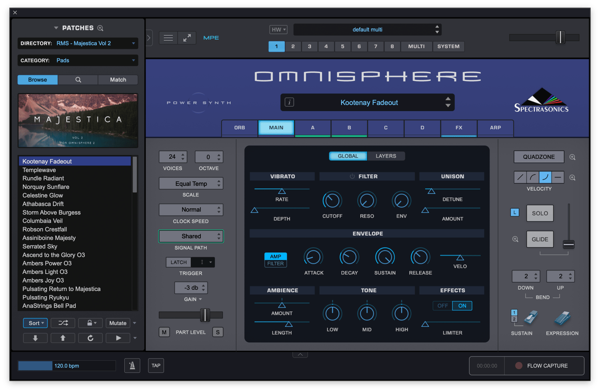Image resolution: width=600 pixels, height=392 pixels.
Task: Expand the bottom panel chevron
Action: click(x=300, y=354)
